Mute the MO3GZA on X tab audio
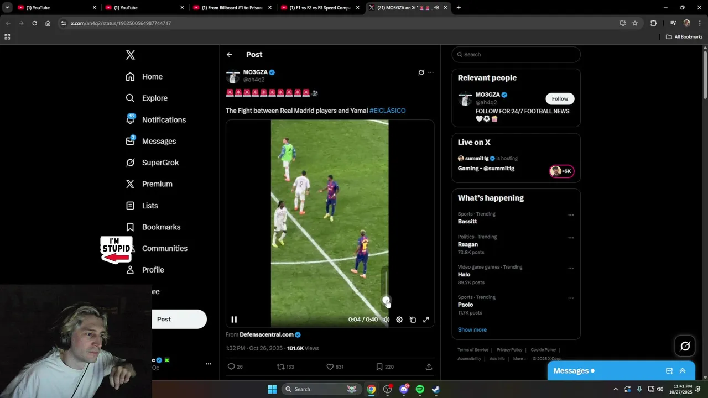Screen dimensions: 708x398 [436, 7]
